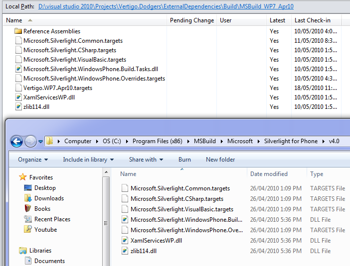Select Microsoft.Silverlight.Common.targets in Explorer
This screenshot has height=266, width=350.
click(180, 188)
